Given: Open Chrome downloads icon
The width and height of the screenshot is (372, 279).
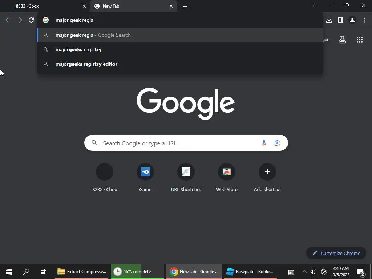Looking at the screenshot, I should coord(329,20).
